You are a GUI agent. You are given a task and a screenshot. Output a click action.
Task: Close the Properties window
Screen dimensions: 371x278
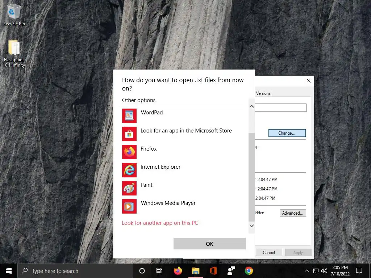coord(309,81)
